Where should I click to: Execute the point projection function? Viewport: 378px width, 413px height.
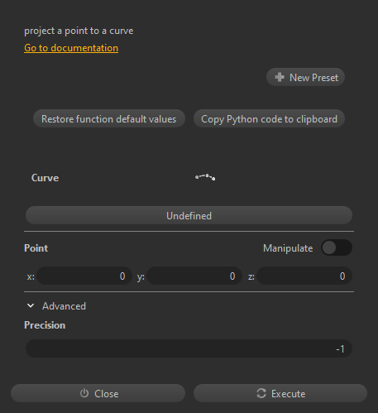[280, 393]
